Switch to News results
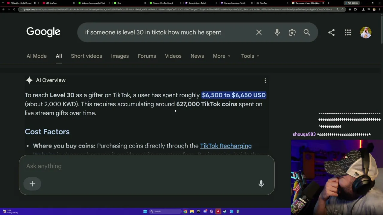 pyautogui.click(x=197, y=56)
